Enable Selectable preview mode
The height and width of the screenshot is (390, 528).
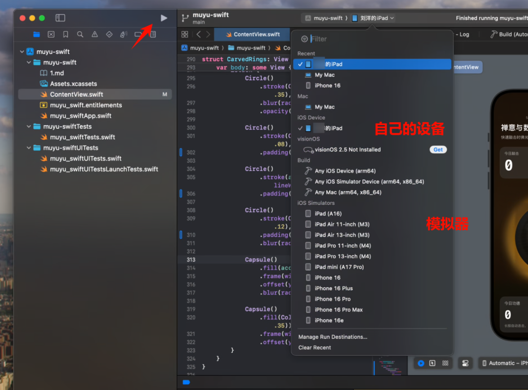432,363
